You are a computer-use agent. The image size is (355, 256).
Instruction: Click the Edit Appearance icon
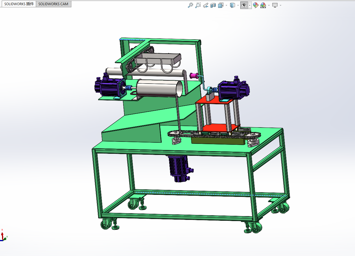click(256, 5)
